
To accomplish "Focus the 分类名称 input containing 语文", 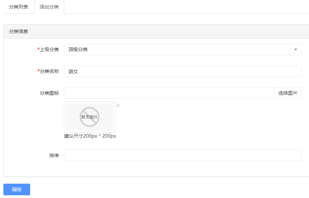I will [183, 71].
